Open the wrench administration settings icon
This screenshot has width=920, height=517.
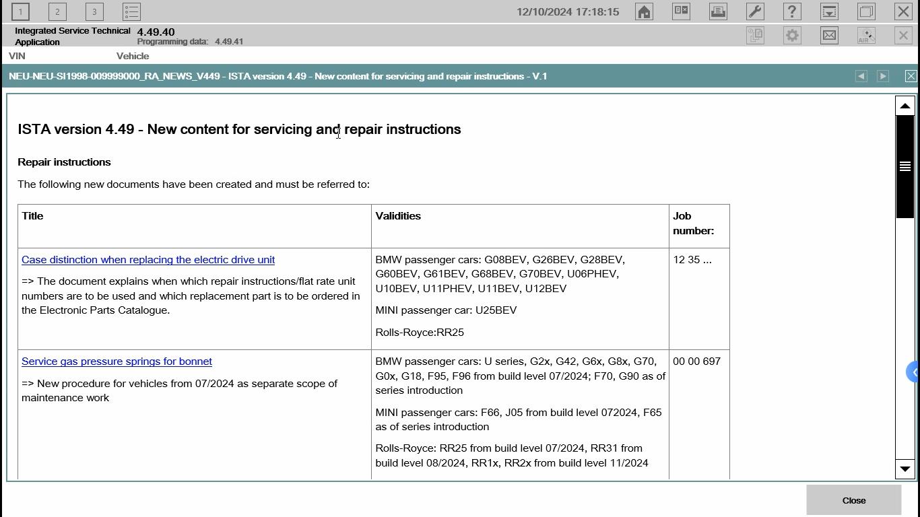pos(755,11)
